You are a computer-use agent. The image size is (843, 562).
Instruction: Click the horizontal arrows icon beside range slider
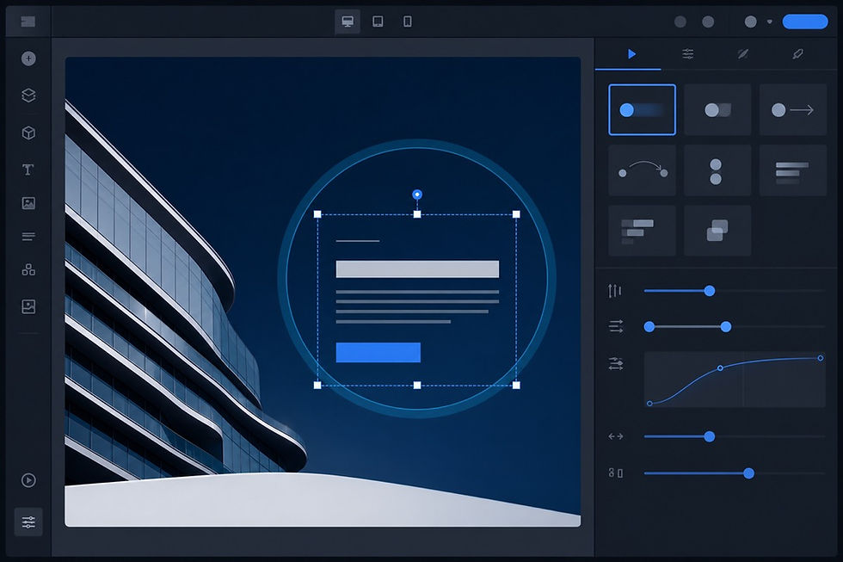(616, 326)
